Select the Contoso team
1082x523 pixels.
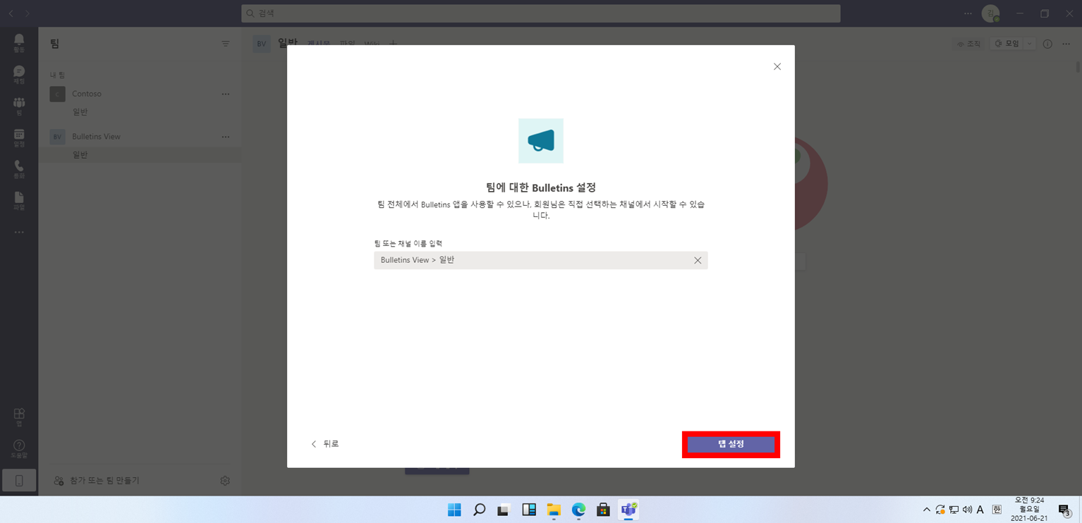point(140,94)
